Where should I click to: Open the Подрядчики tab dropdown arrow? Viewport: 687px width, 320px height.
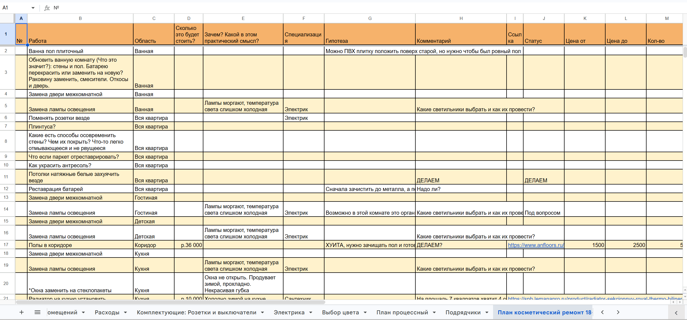click(487, 312)
